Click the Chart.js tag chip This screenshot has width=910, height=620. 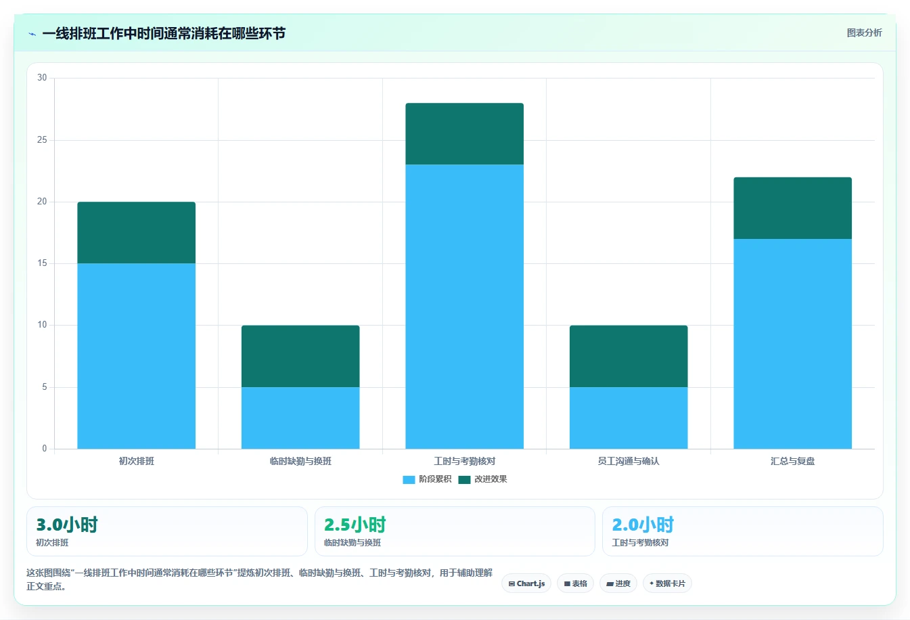tap(526, 583)
